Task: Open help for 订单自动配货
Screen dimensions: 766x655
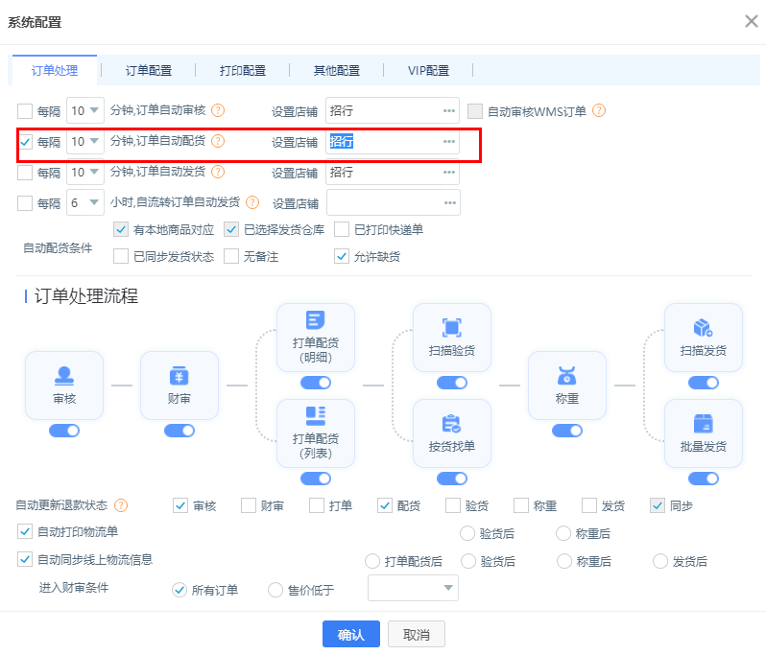Action: pyautogui.click(x=218, y=142)
